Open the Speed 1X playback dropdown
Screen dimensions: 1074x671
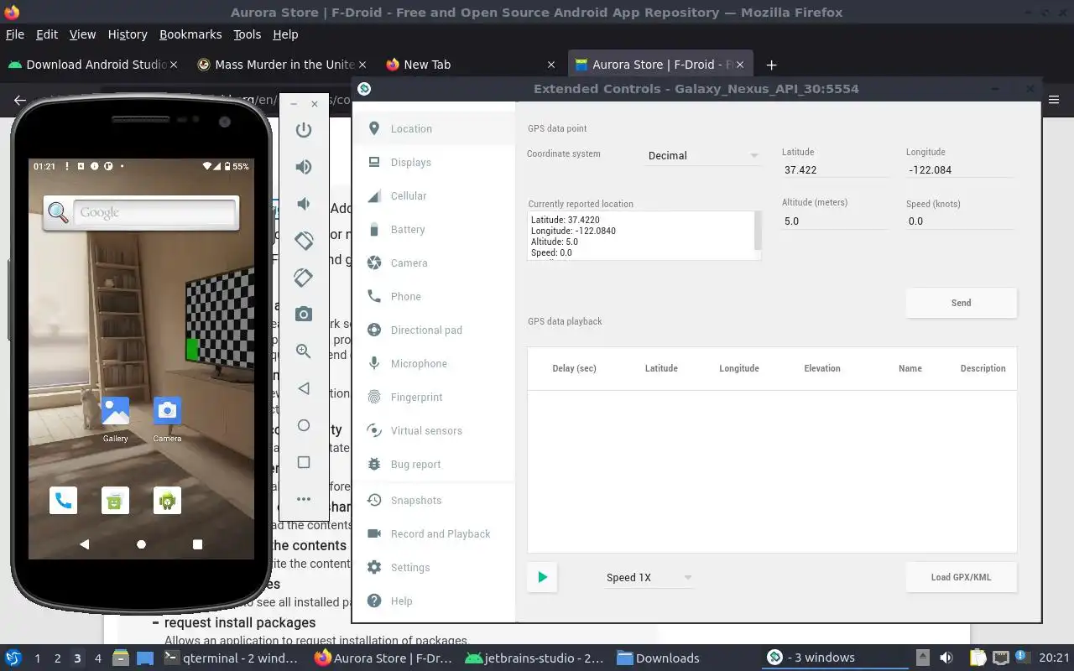[x=649, y=577]
